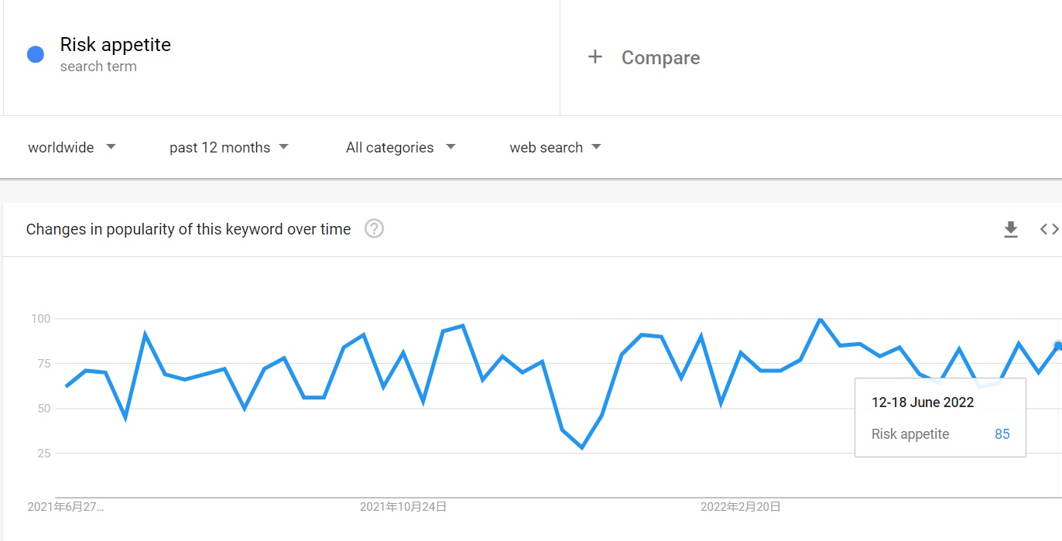Click the value 85 in the tooltip
Viewport: 1062px width, 541px height.
point(1002,434)
